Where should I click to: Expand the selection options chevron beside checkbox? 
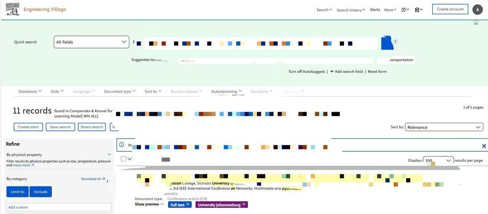[x=130, y=159]
